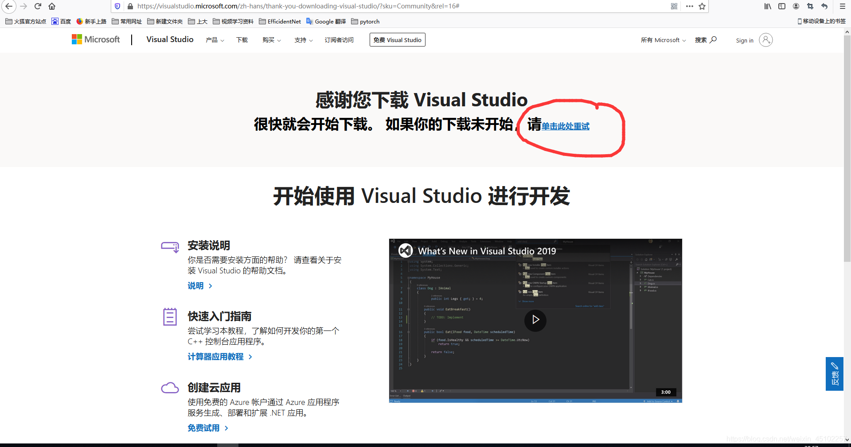Toggle the browser sidebar icon
Screen dimensions: 851x447
tap(782, 6)
